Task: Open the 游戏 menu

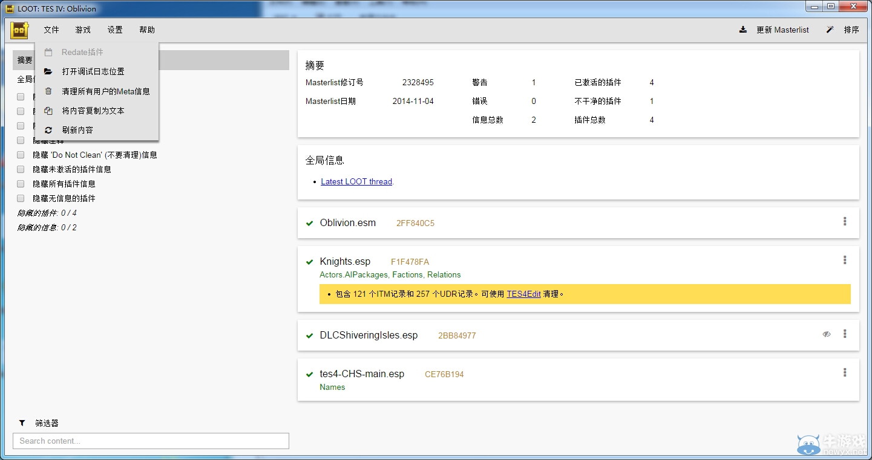Action: click(x=83, y=30)
